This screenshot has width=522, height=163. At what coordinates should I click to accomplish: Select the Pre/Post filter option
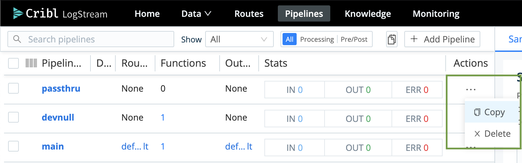354,39
